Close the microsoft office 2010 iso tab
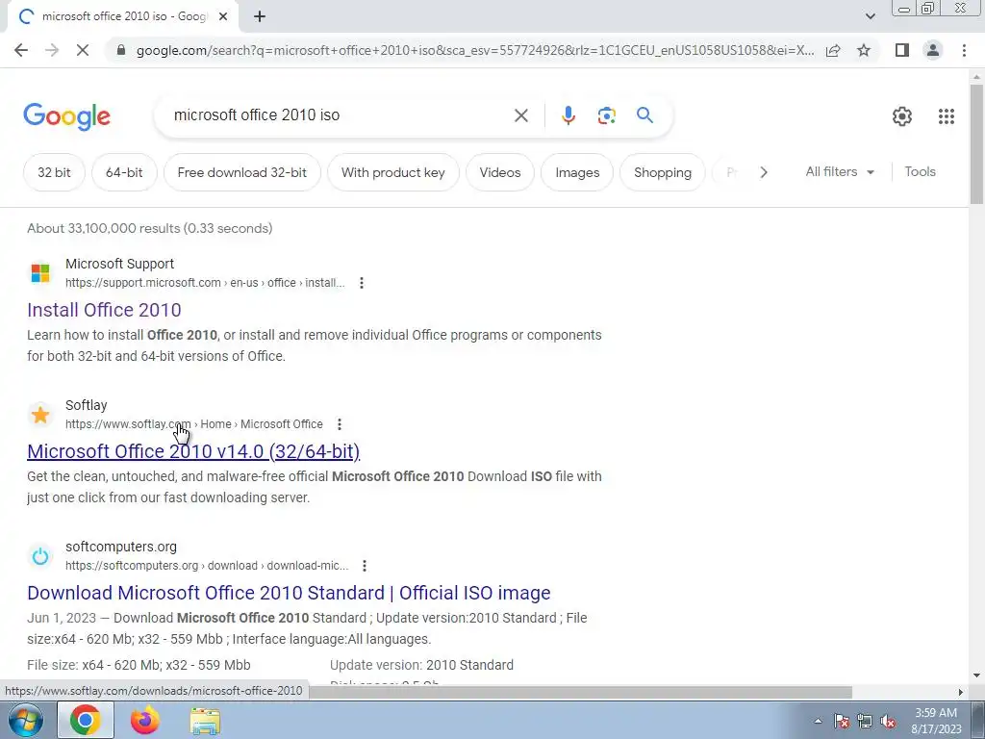Screen dimensions: 985x739 click(x=223, y=17)
